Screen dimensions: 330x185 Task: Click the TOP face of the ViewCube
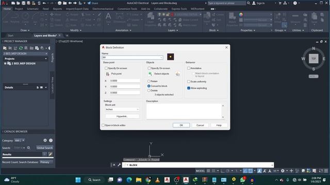coord(313,59)
